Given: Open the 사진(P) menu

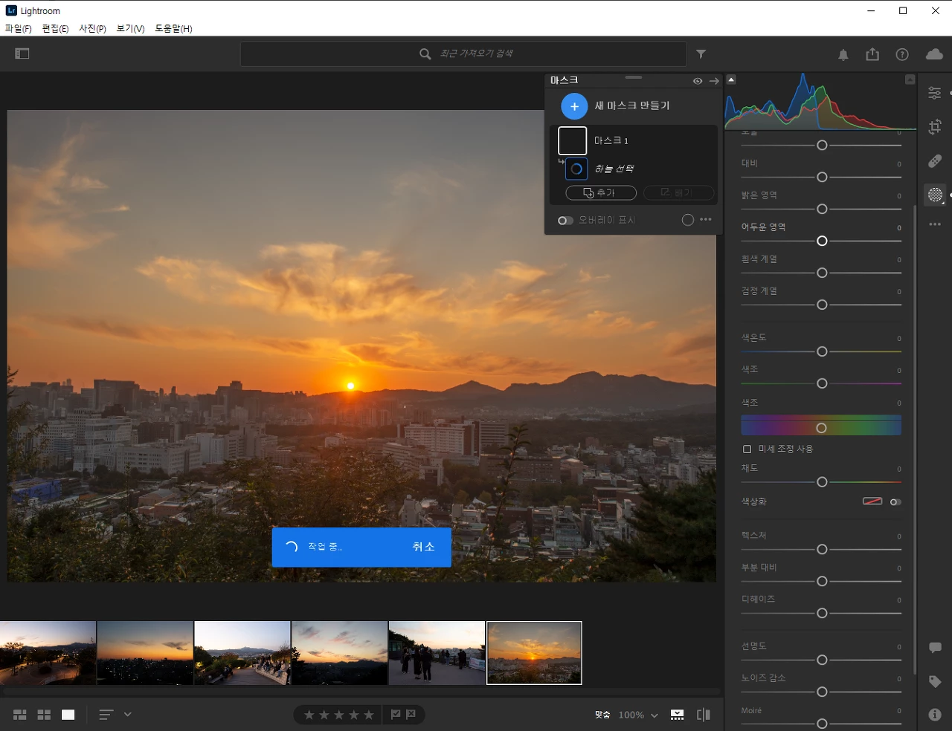Looking at the screenshot, I should [92, 28].
